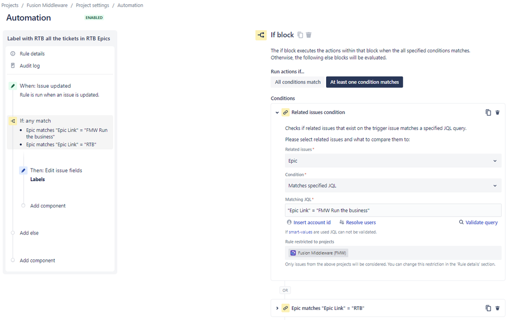Select At least one condition matches option

click(364, 82)
